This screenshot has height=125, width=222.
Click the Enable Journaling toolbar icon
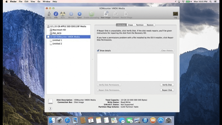tap(91, 15)
